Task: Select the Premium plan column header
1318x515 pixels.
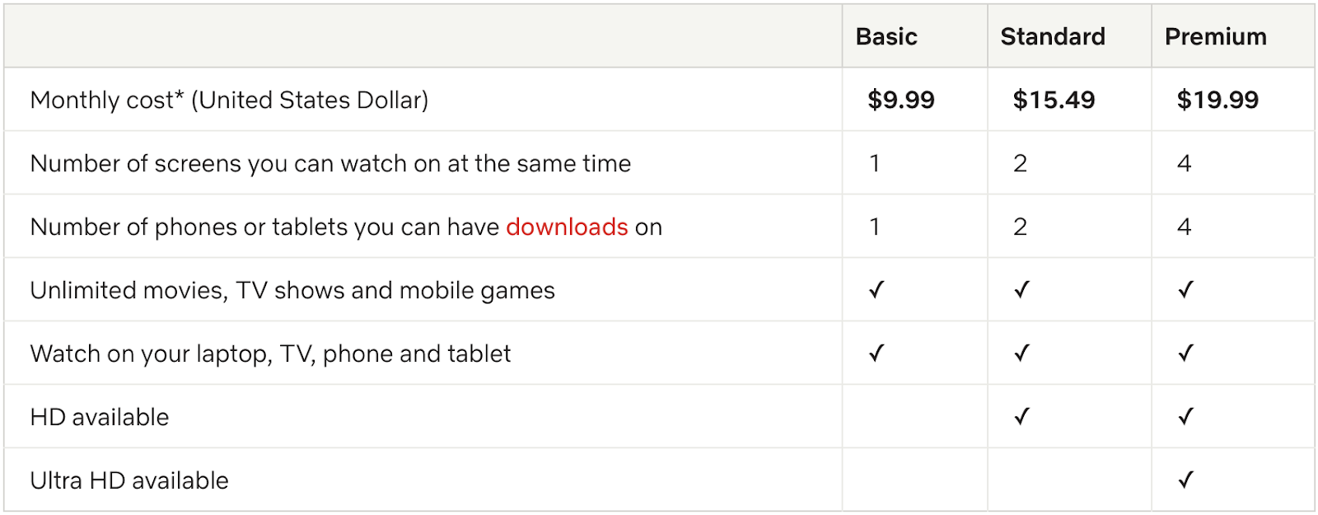Action: coord(1215,36)
